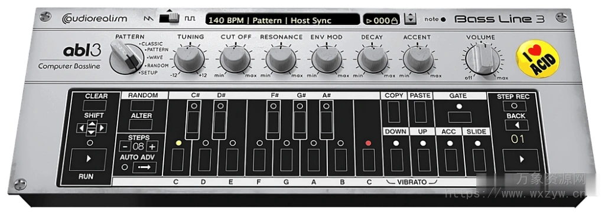Toggle the waveform selector switch
Screen dimensions: 605x214
(170, 18)
